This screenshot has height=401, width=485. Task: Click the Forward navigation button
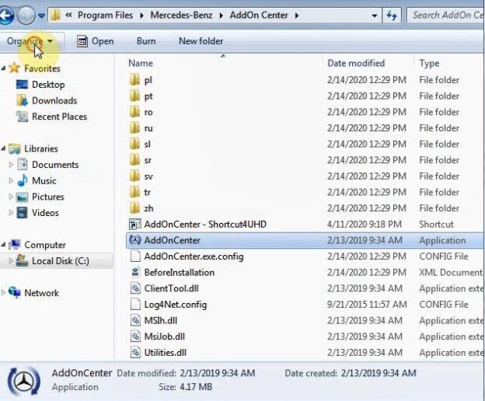pos(26,16)
